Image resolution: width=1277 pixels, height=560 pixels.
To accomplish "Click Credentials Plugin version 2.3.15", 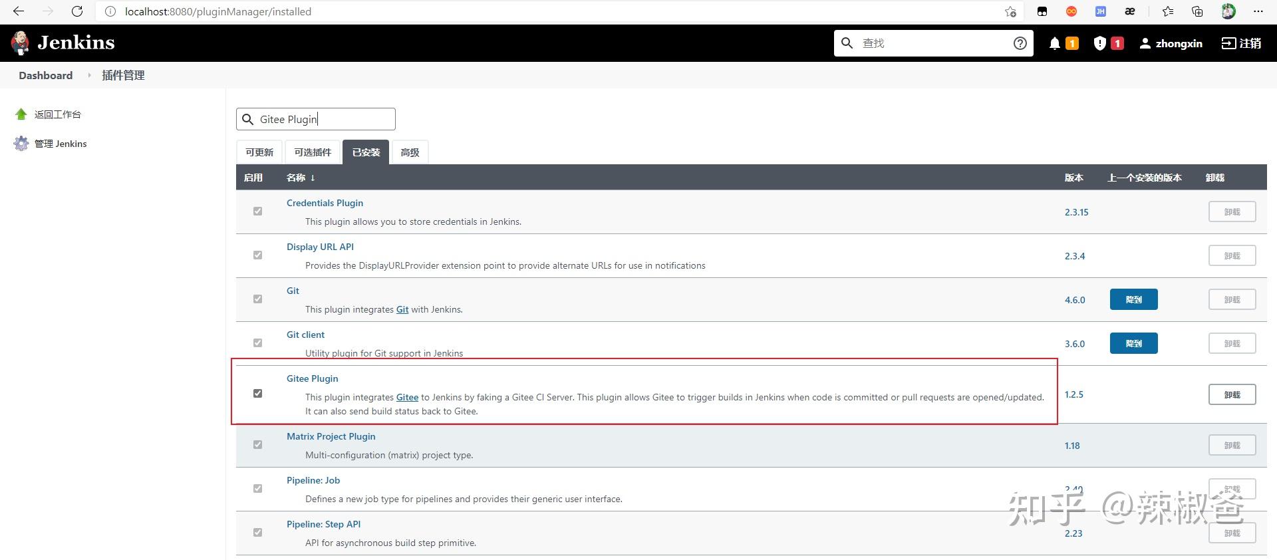I will [x=1076, y=212].
